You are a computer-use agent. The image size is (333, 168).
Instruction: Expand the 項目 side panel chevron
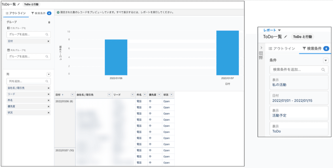pos(261,48)
